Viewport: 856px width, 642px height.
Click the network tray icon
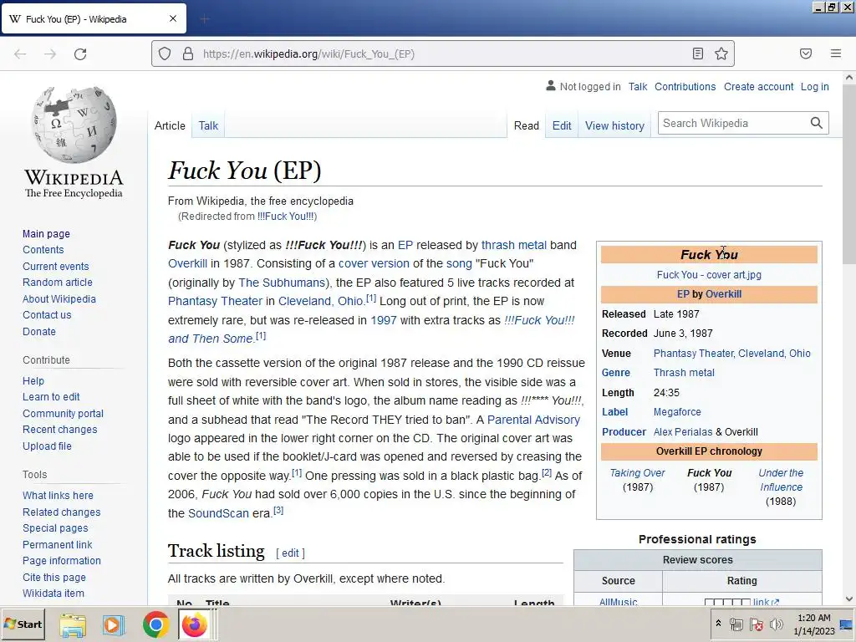(x=736, y=624)
